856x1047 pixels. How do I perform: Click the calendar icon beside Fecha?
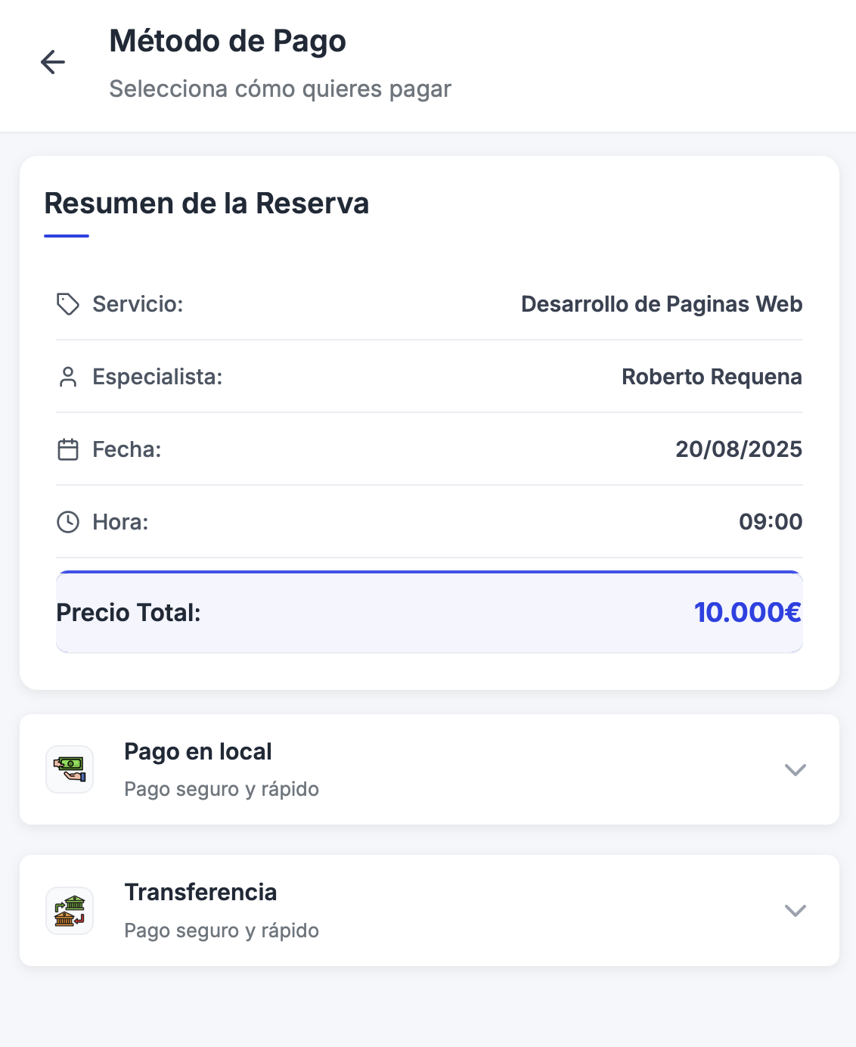coord(68,450)
